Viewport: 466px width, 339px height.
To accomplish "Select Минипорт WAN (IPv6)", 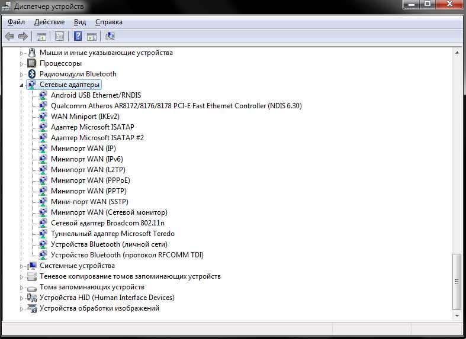I will (87, 159).
